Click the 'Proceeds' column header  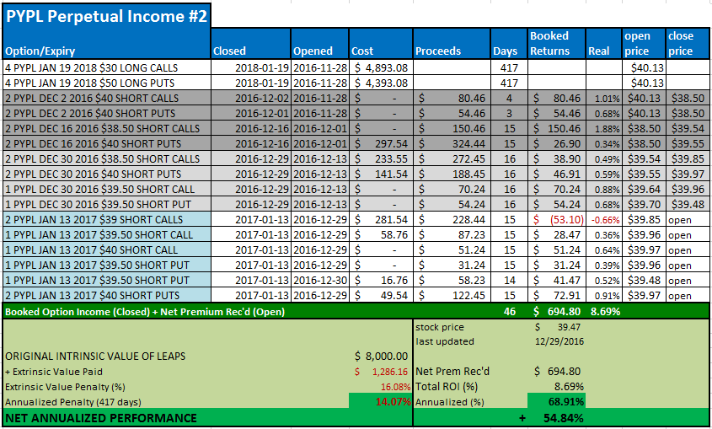click(452, 44)
